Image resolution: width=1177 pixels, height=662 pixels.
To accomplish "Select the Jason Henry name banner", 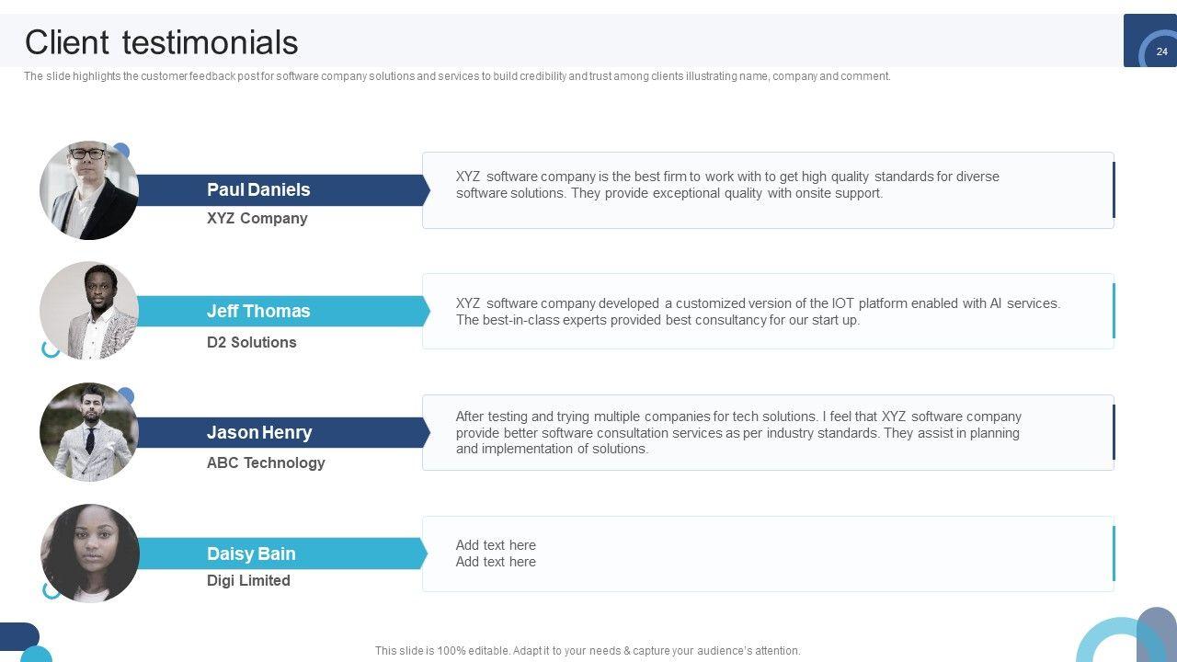I will point(276,432).
